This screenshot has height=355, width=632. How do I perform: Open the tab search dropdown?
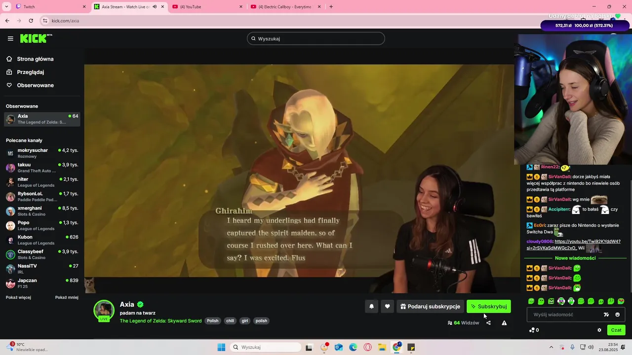pyautogui.click(x=6, y=7)
